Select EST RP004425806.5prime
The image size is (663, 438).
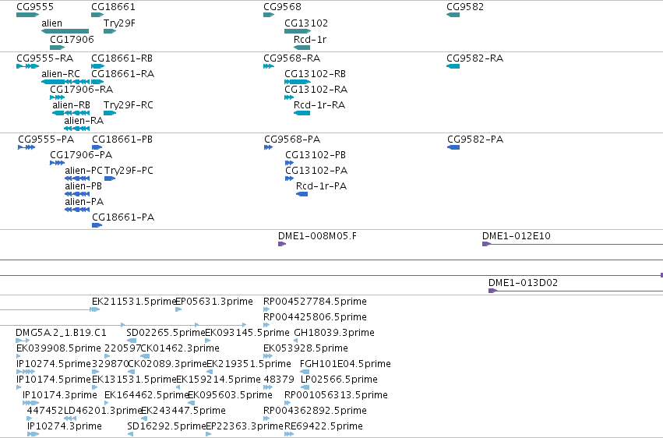click(266, 325)
